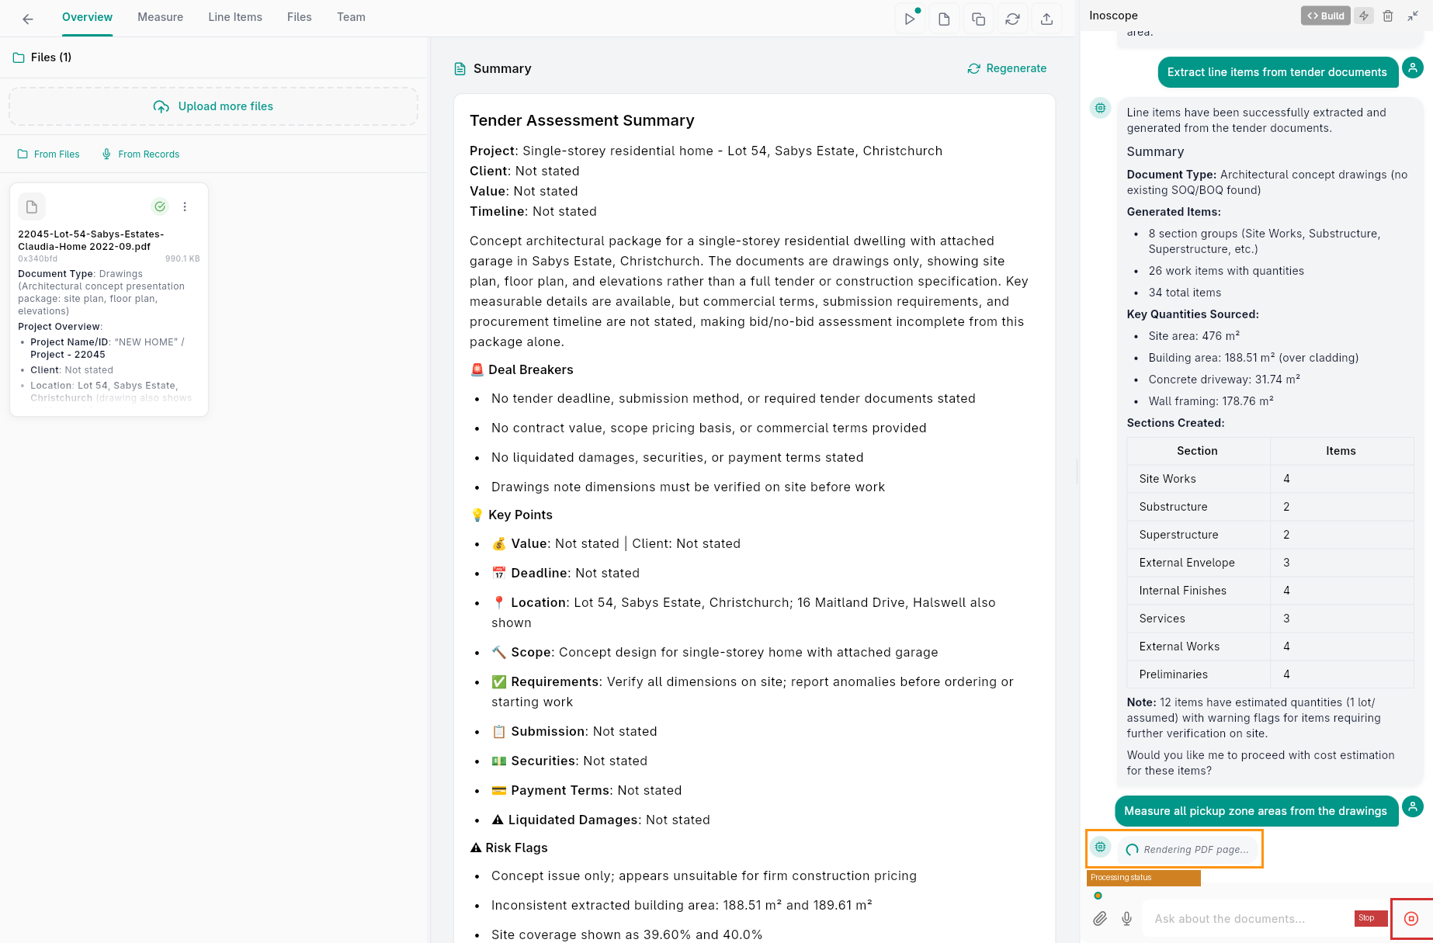
Task: Click the upload/export icon in top toolbar
Action: [x=1046, y=19]
